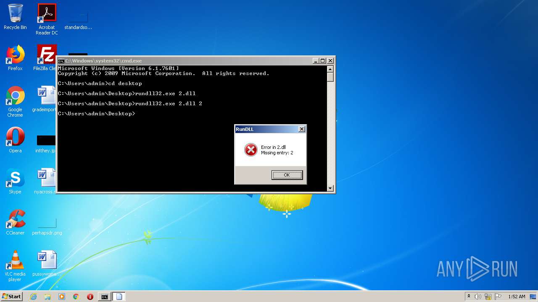
Task: Select the VLC media player shortcut
Action: point(15,266)
